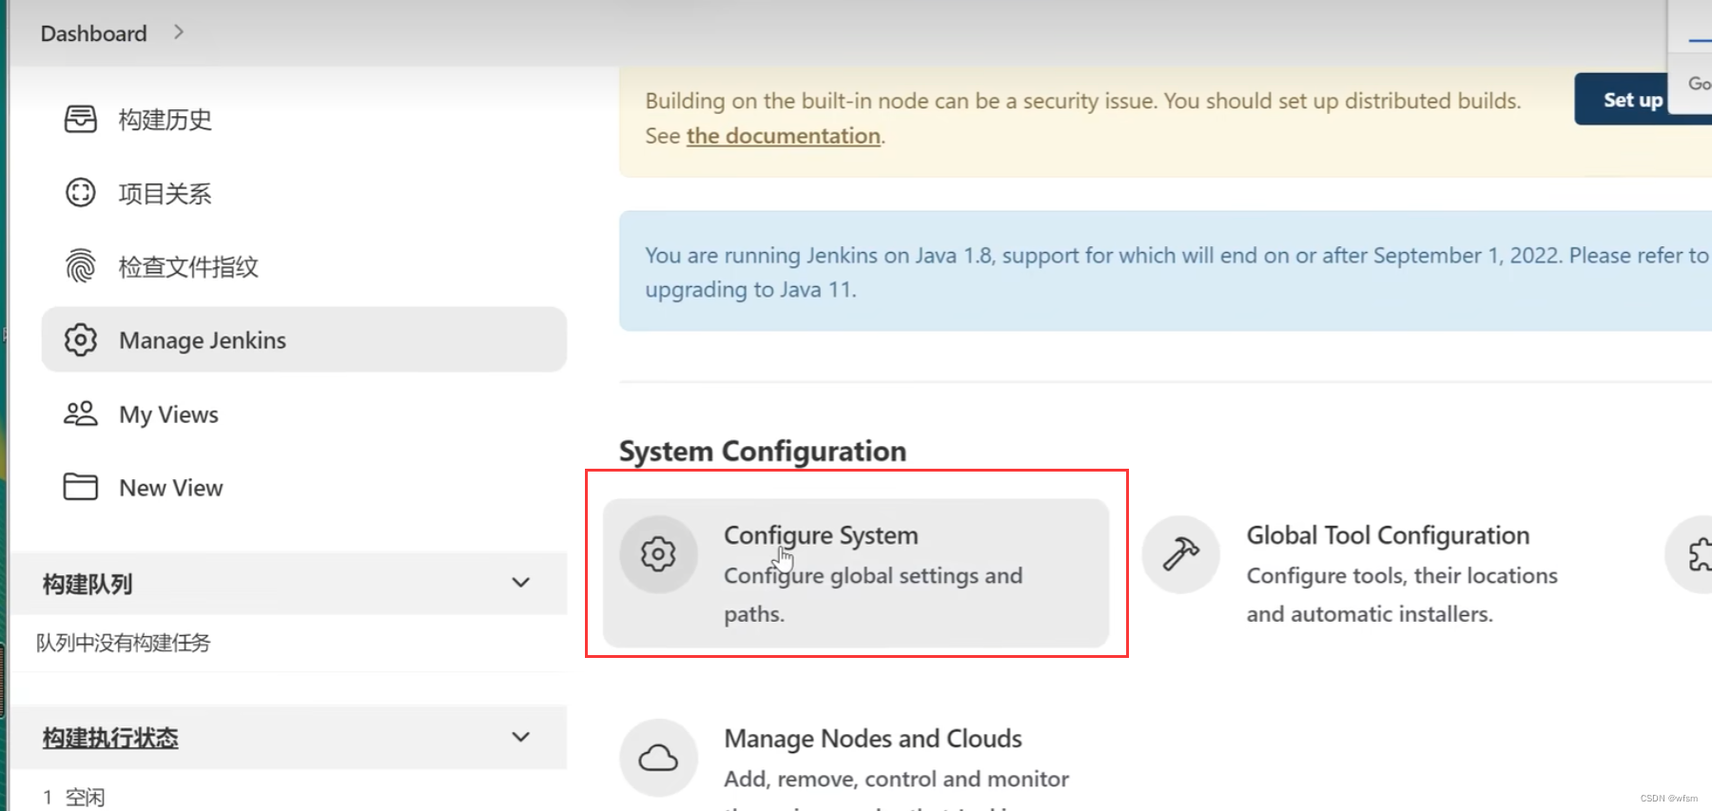Viewport: 1712px width, 811px height.
Task: Collapse the 构建执行状态 section chevron
Action: click(x=520, y=737)
